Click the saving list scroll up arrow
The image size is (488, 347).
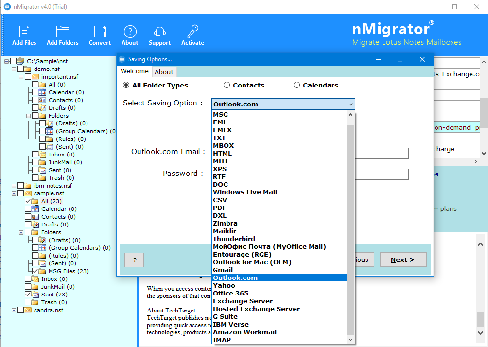click(351, 115)
